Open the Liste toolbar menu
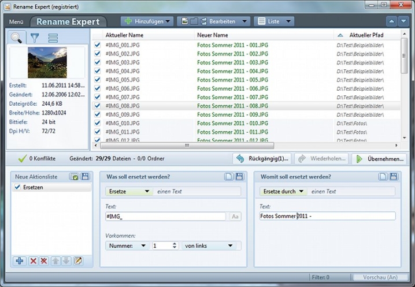This screenshot has width=415, height=287. click(x=273, y=21)
